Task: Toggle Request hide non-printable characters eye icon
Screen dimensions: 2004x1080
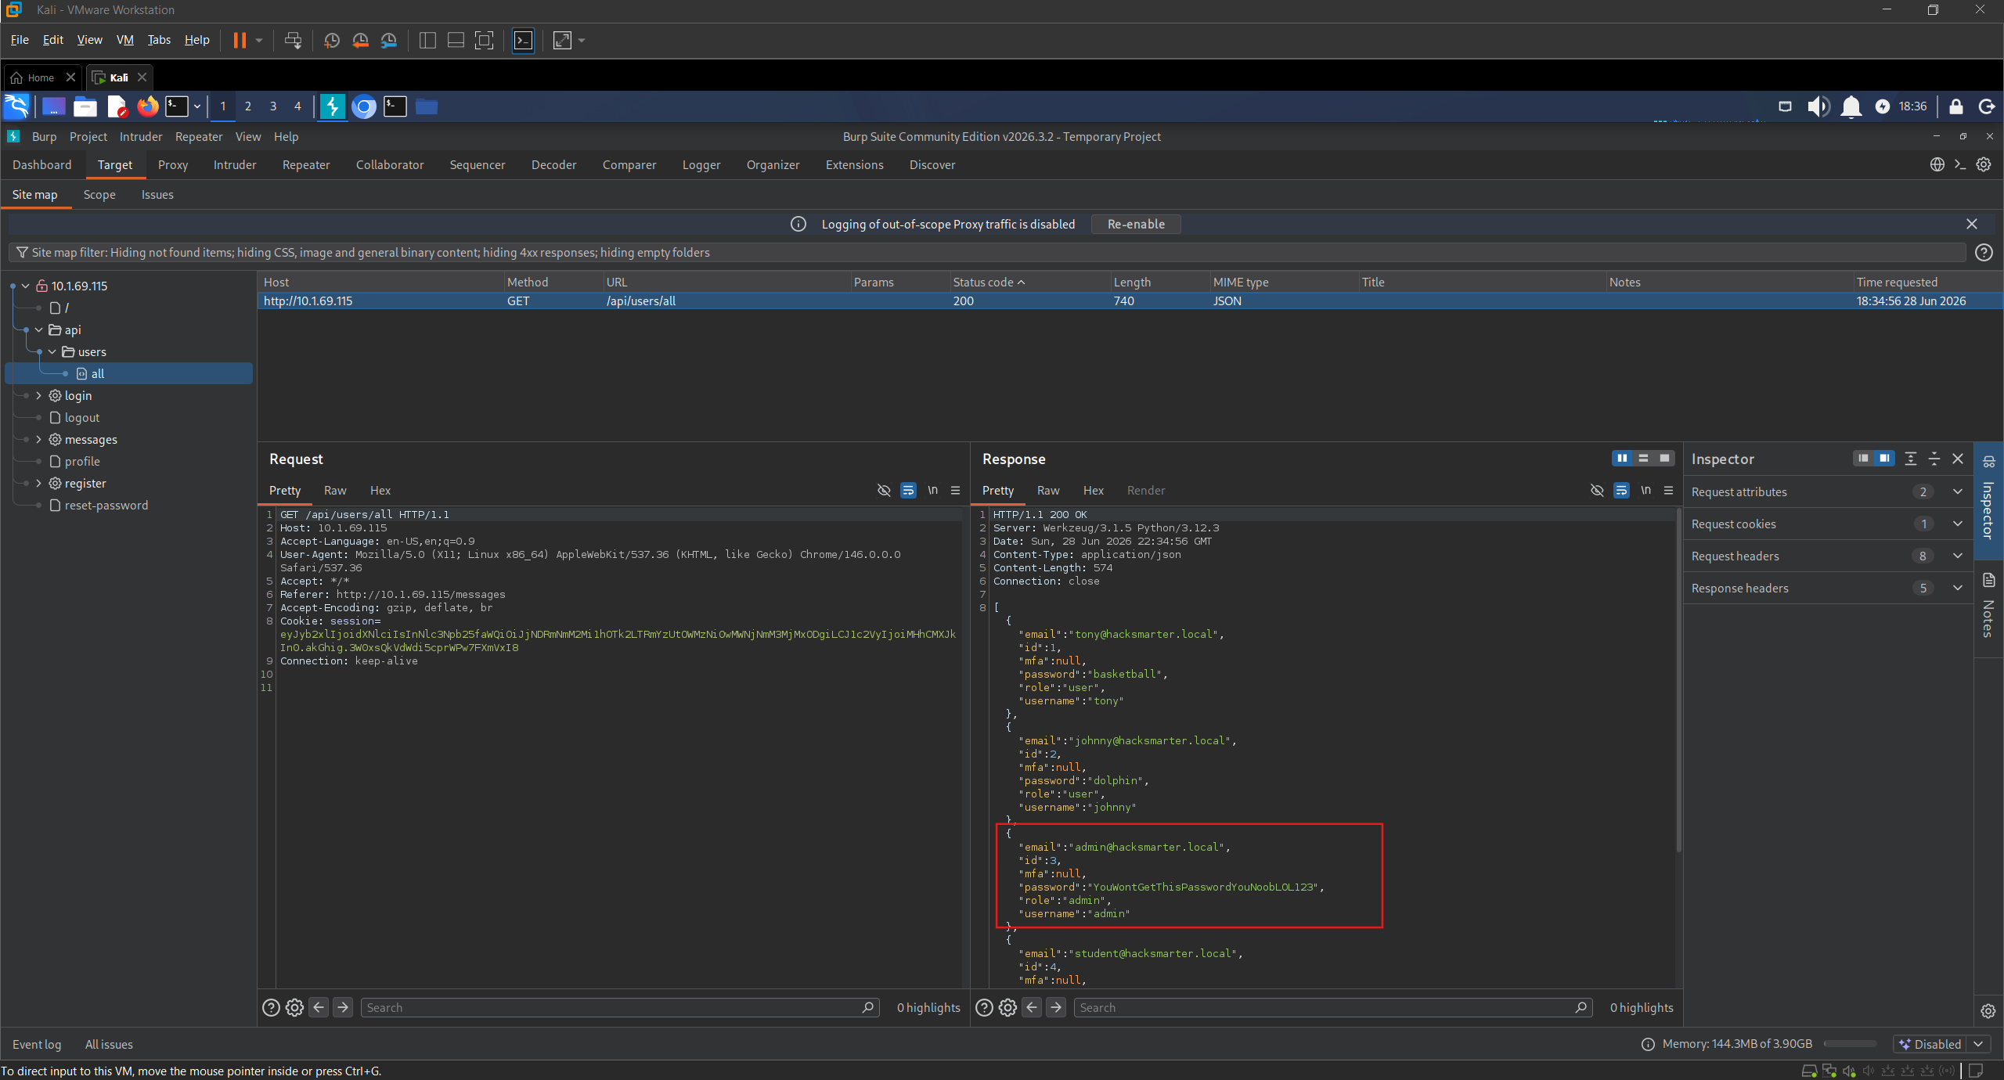Action: [x=884, y=490]
